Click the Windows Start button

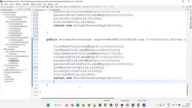(48, 105)
